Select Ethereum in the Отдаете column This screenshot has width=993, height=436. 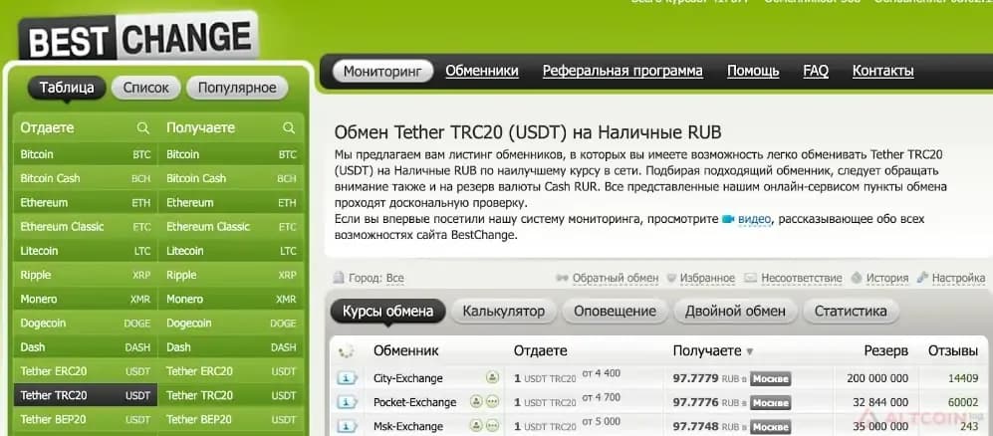pyautogui.click(x=85, y=202)
